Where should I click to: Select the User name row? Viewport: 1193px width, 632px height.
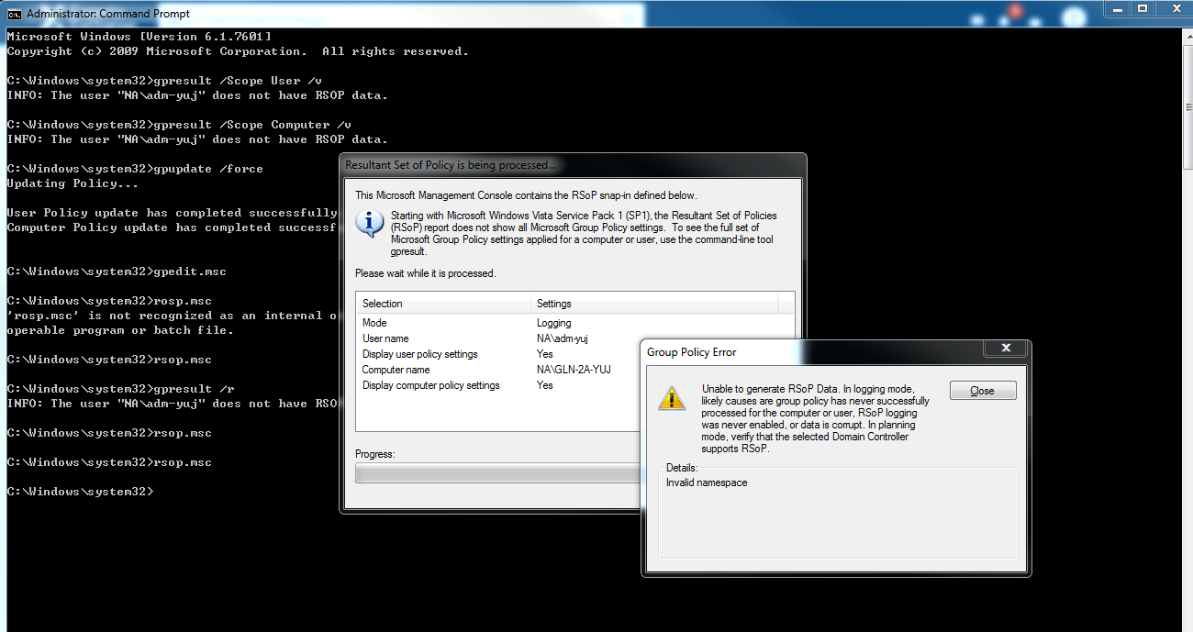coord(385,338)
